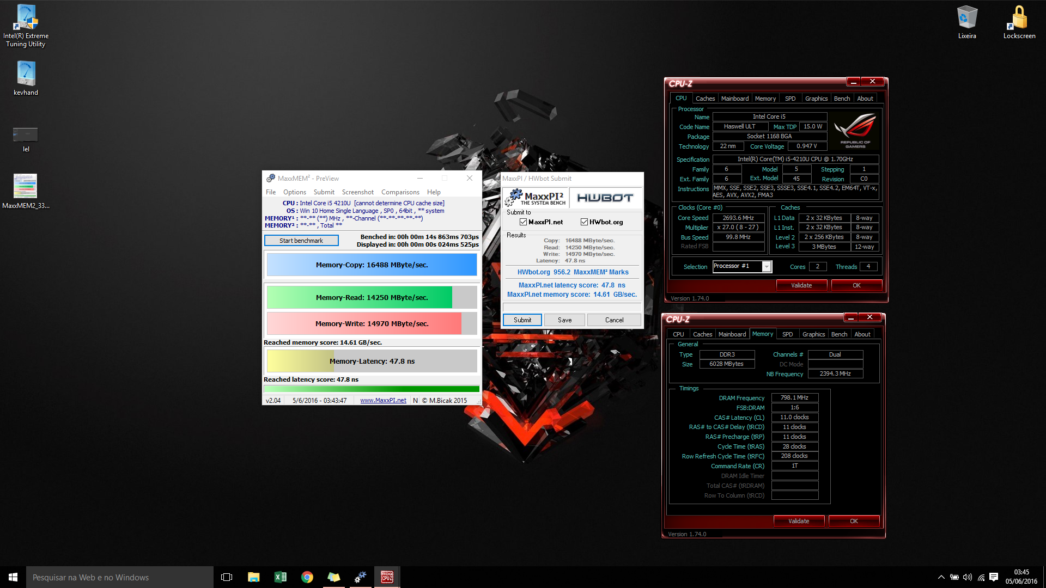Viewport: 1046px width, 588px height.
Task: Switch to Graphics tab in lower CPU-Z
Action: (x=813, y=334)
